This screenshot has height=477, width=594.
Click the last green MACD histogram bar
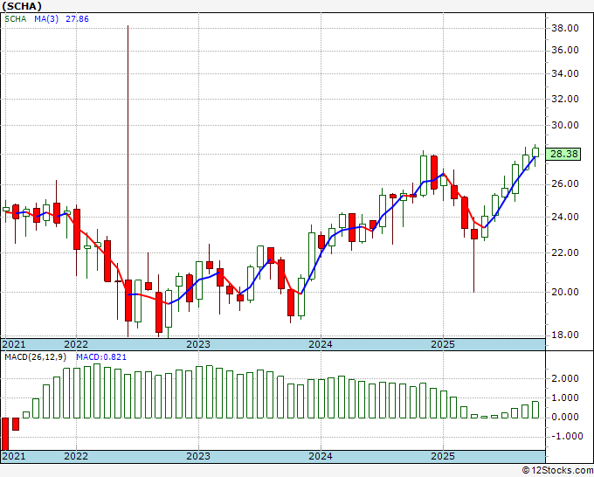pos(535,410)
